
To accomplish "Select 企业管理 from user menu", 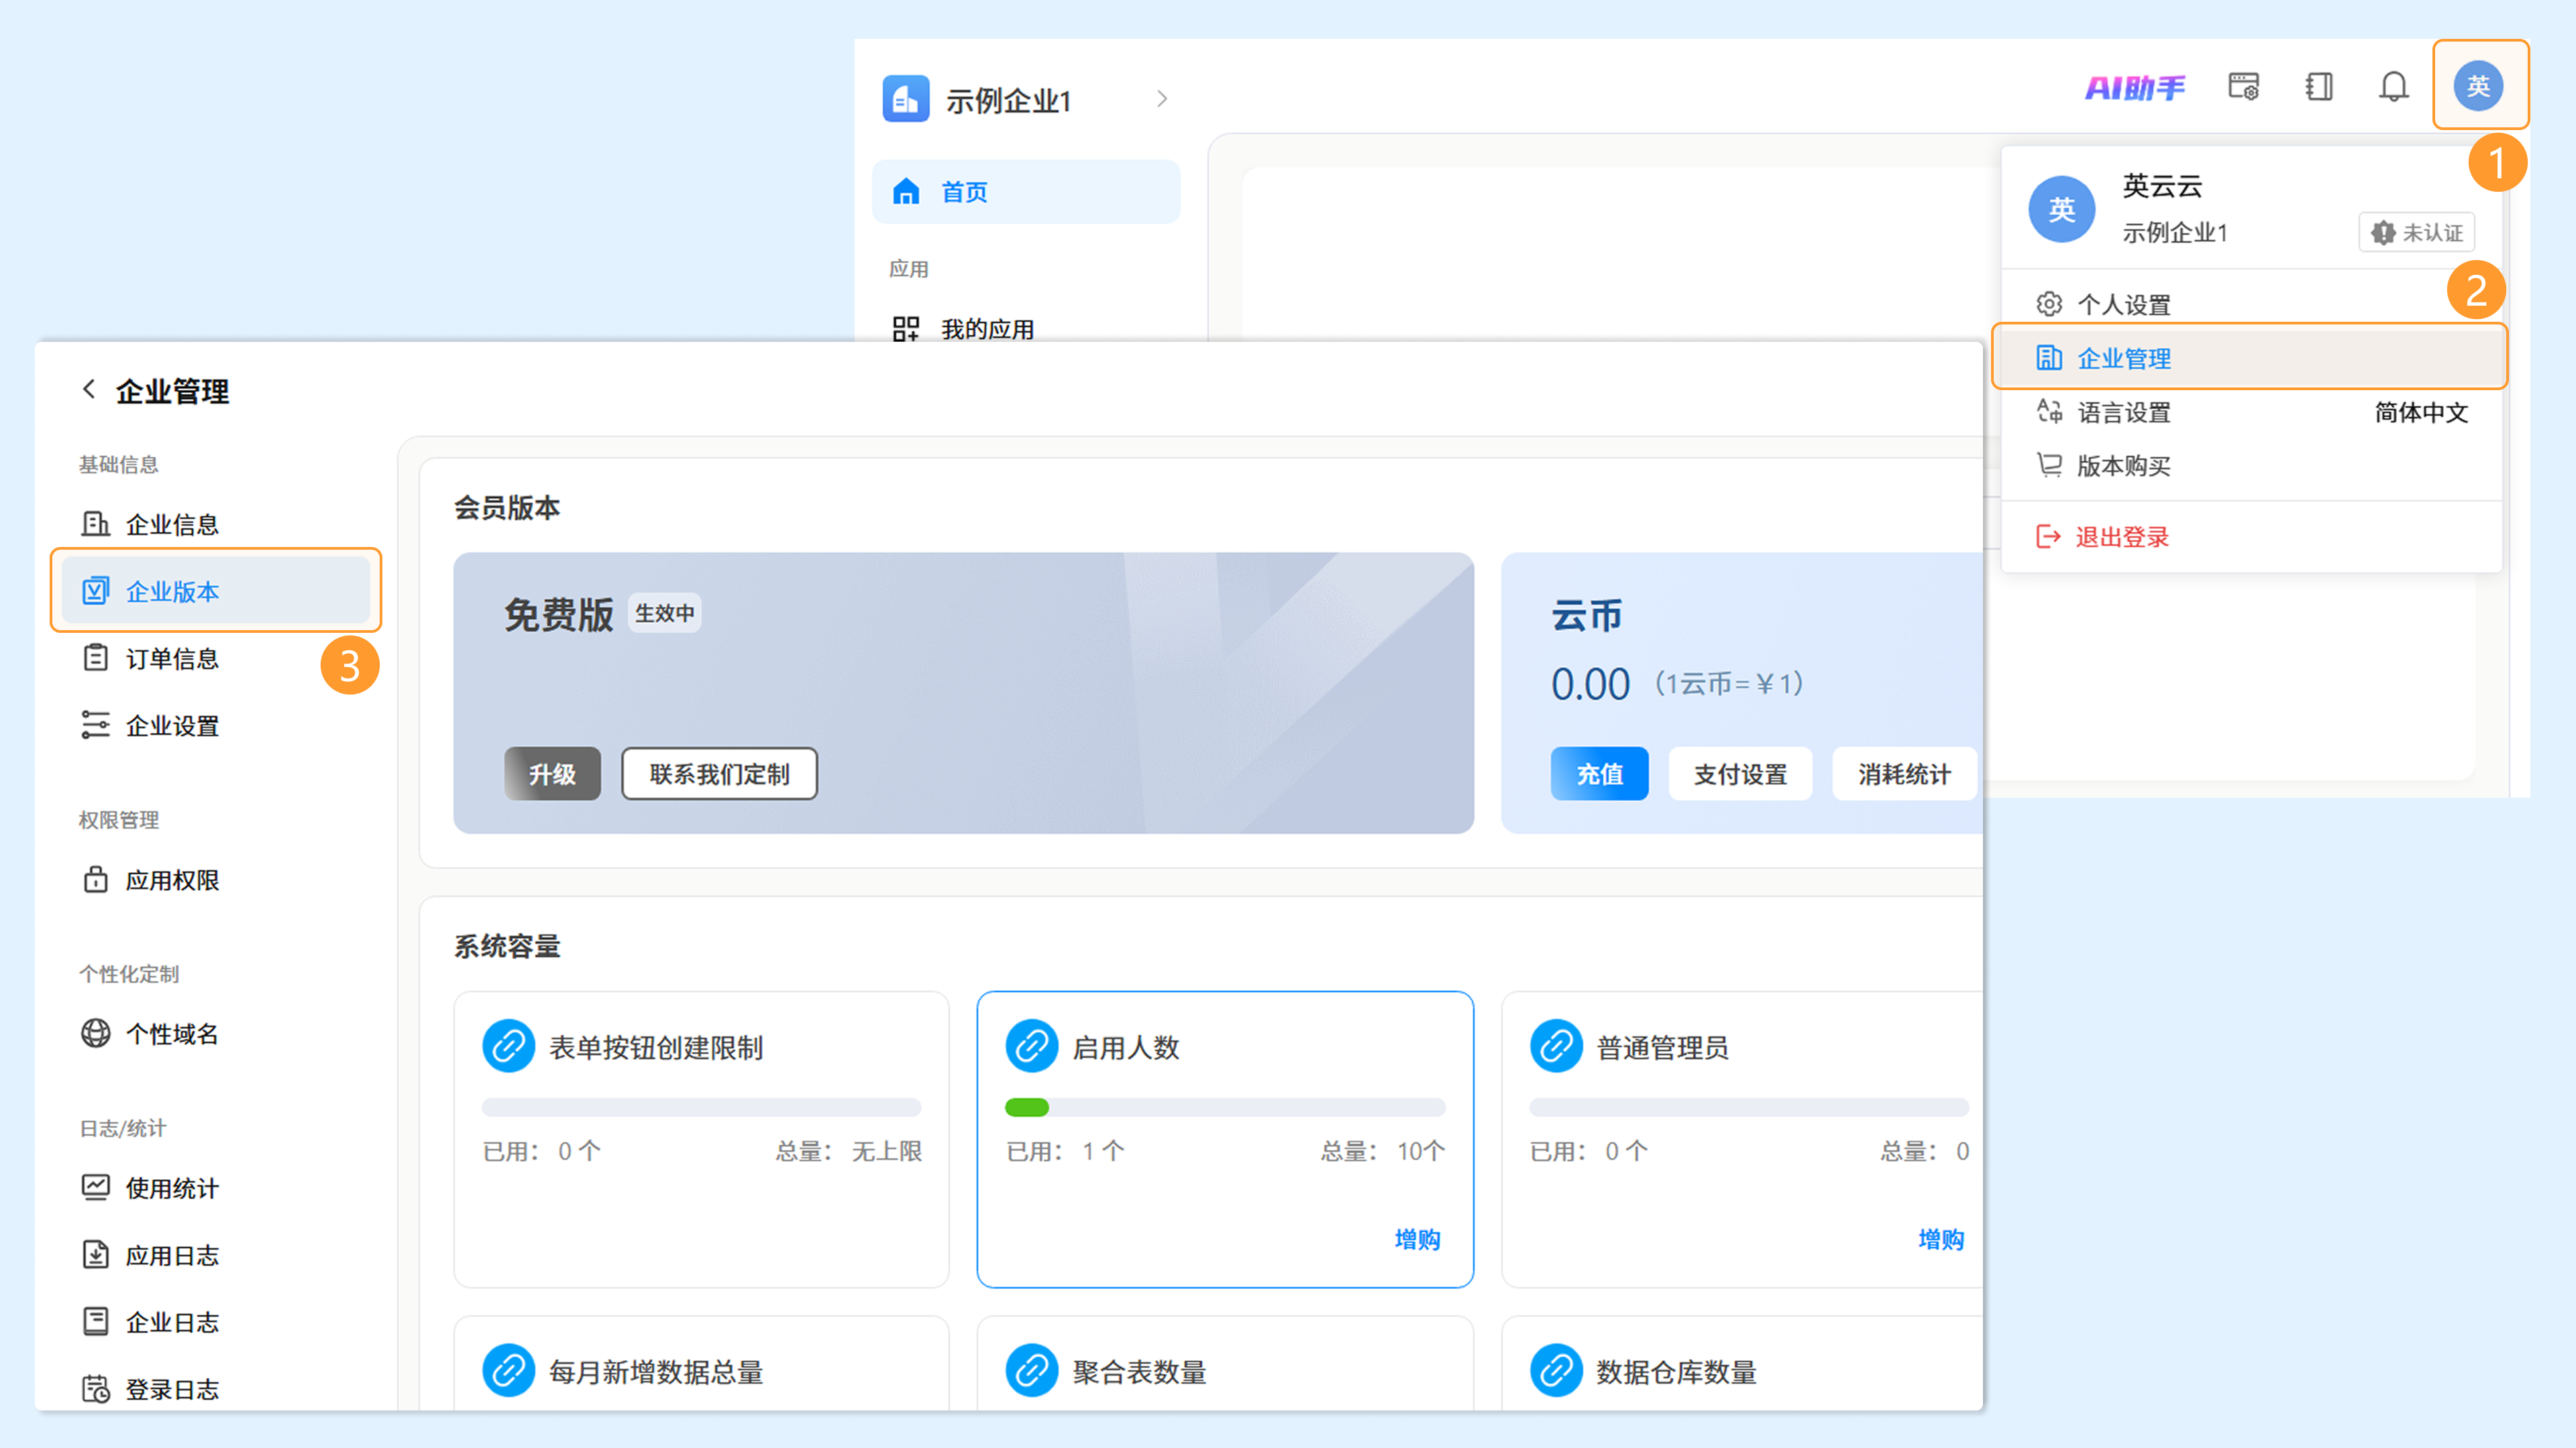I will pos(2250,357).
